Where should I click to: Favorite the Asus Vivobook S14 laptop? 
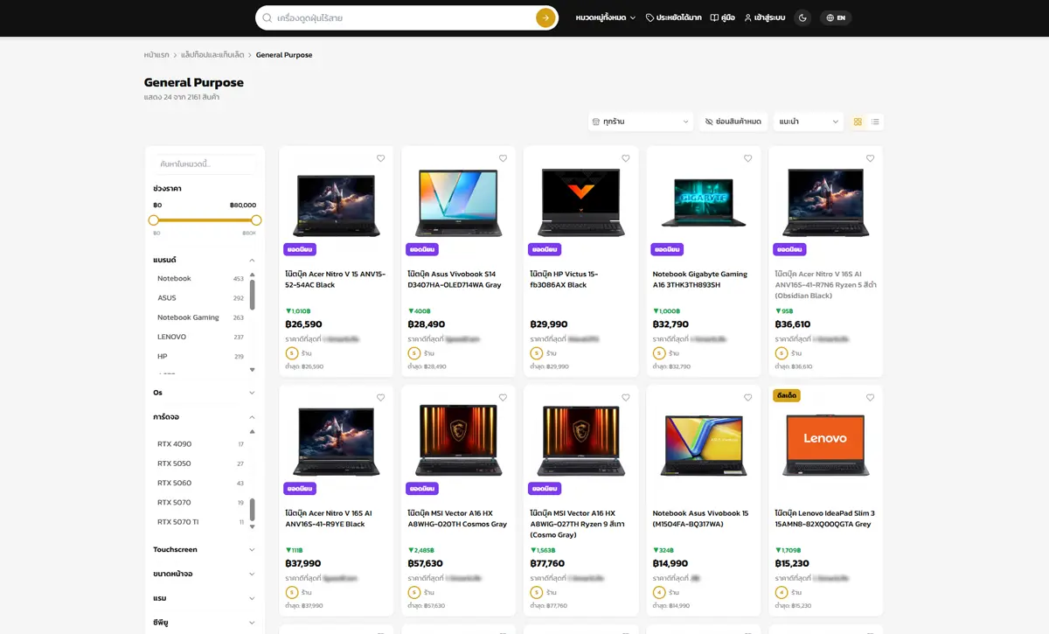[x=503, y=158]
